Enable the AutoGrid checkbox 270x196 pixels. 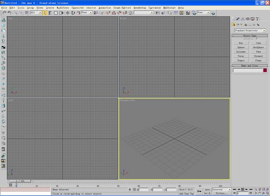click(257, 39)
